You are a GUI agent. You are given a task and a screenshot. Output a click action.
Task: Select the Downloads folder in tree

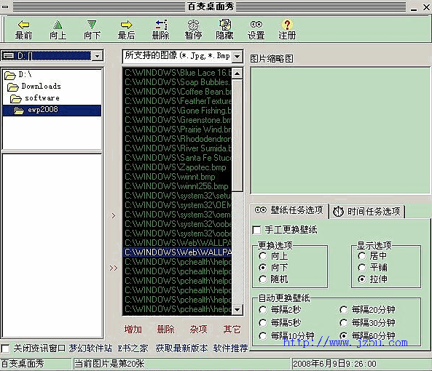pyautogui.click(x=34, y=87)
